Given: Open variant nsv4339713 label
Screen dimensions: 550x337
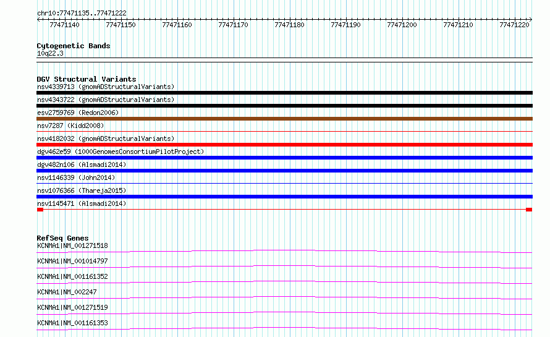Looking at the screenshot, I should 106,87.
